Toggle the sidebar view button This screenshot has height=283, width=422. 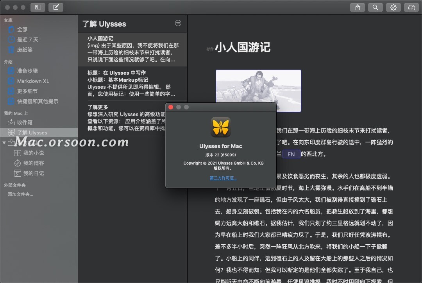point(38,7)
